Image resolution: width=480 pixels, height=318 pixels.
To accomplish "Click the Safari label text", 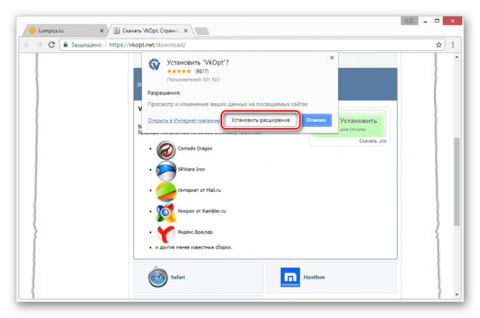I will 178,277.
